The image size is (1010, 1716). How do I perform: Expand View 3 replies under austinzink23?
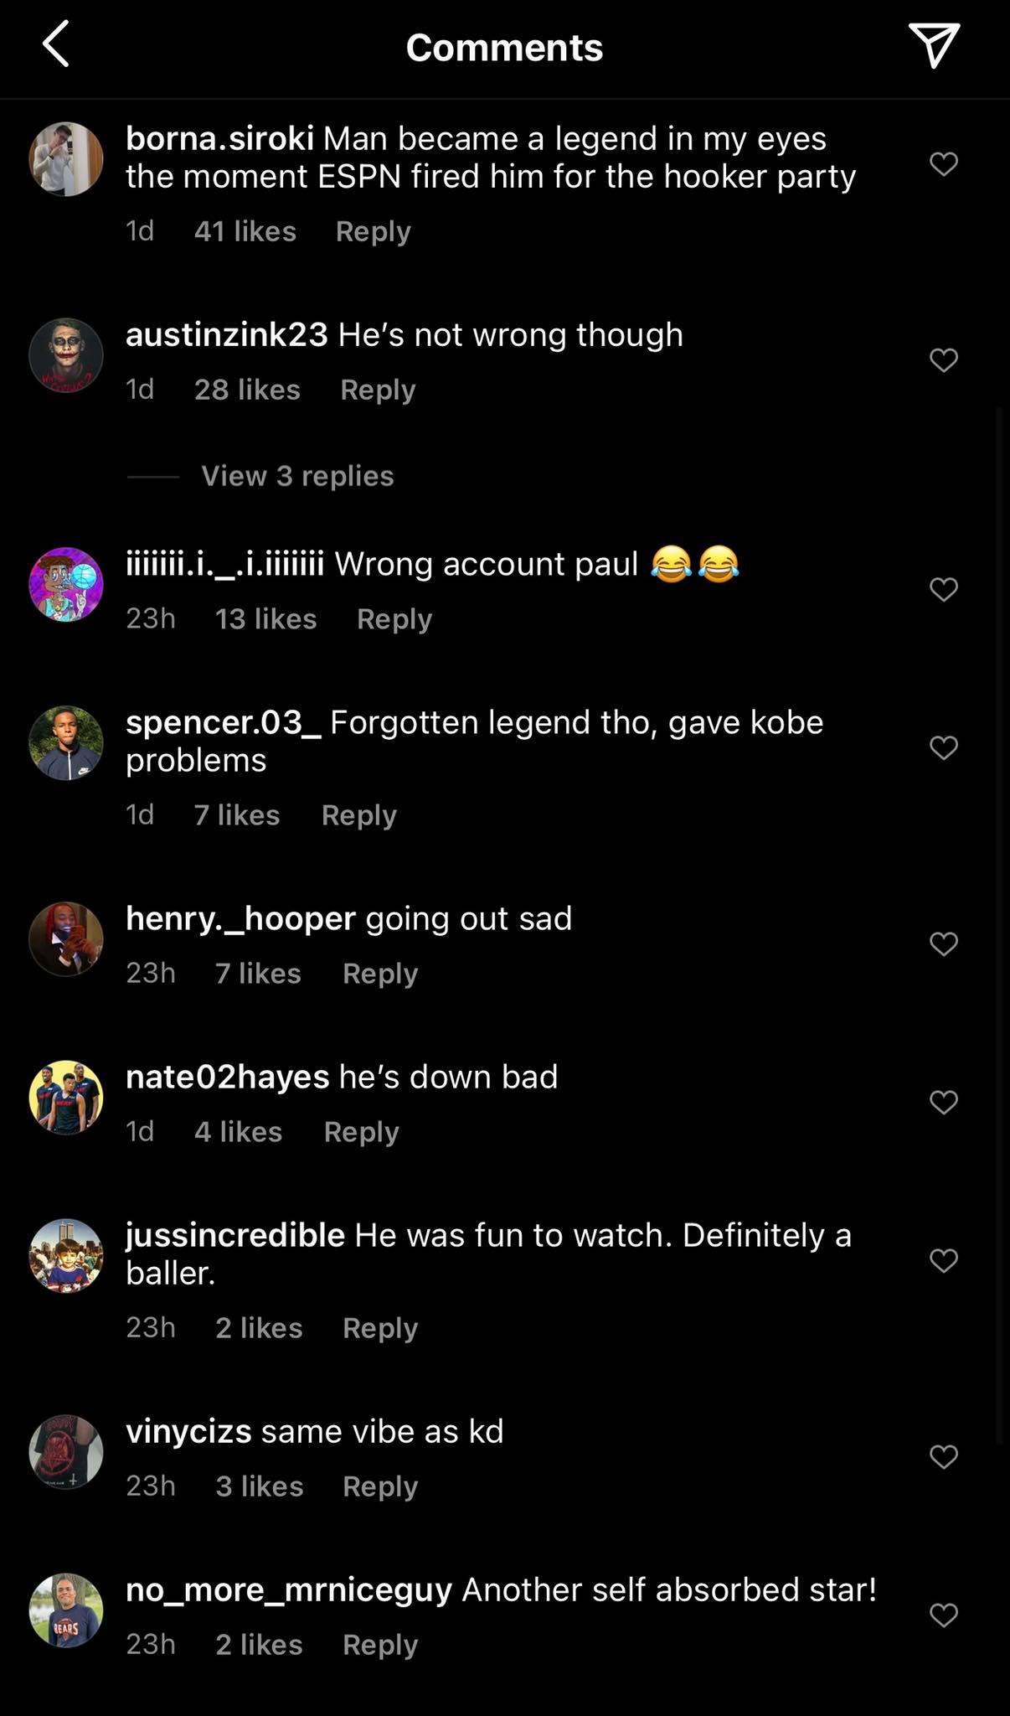(297, 476)
